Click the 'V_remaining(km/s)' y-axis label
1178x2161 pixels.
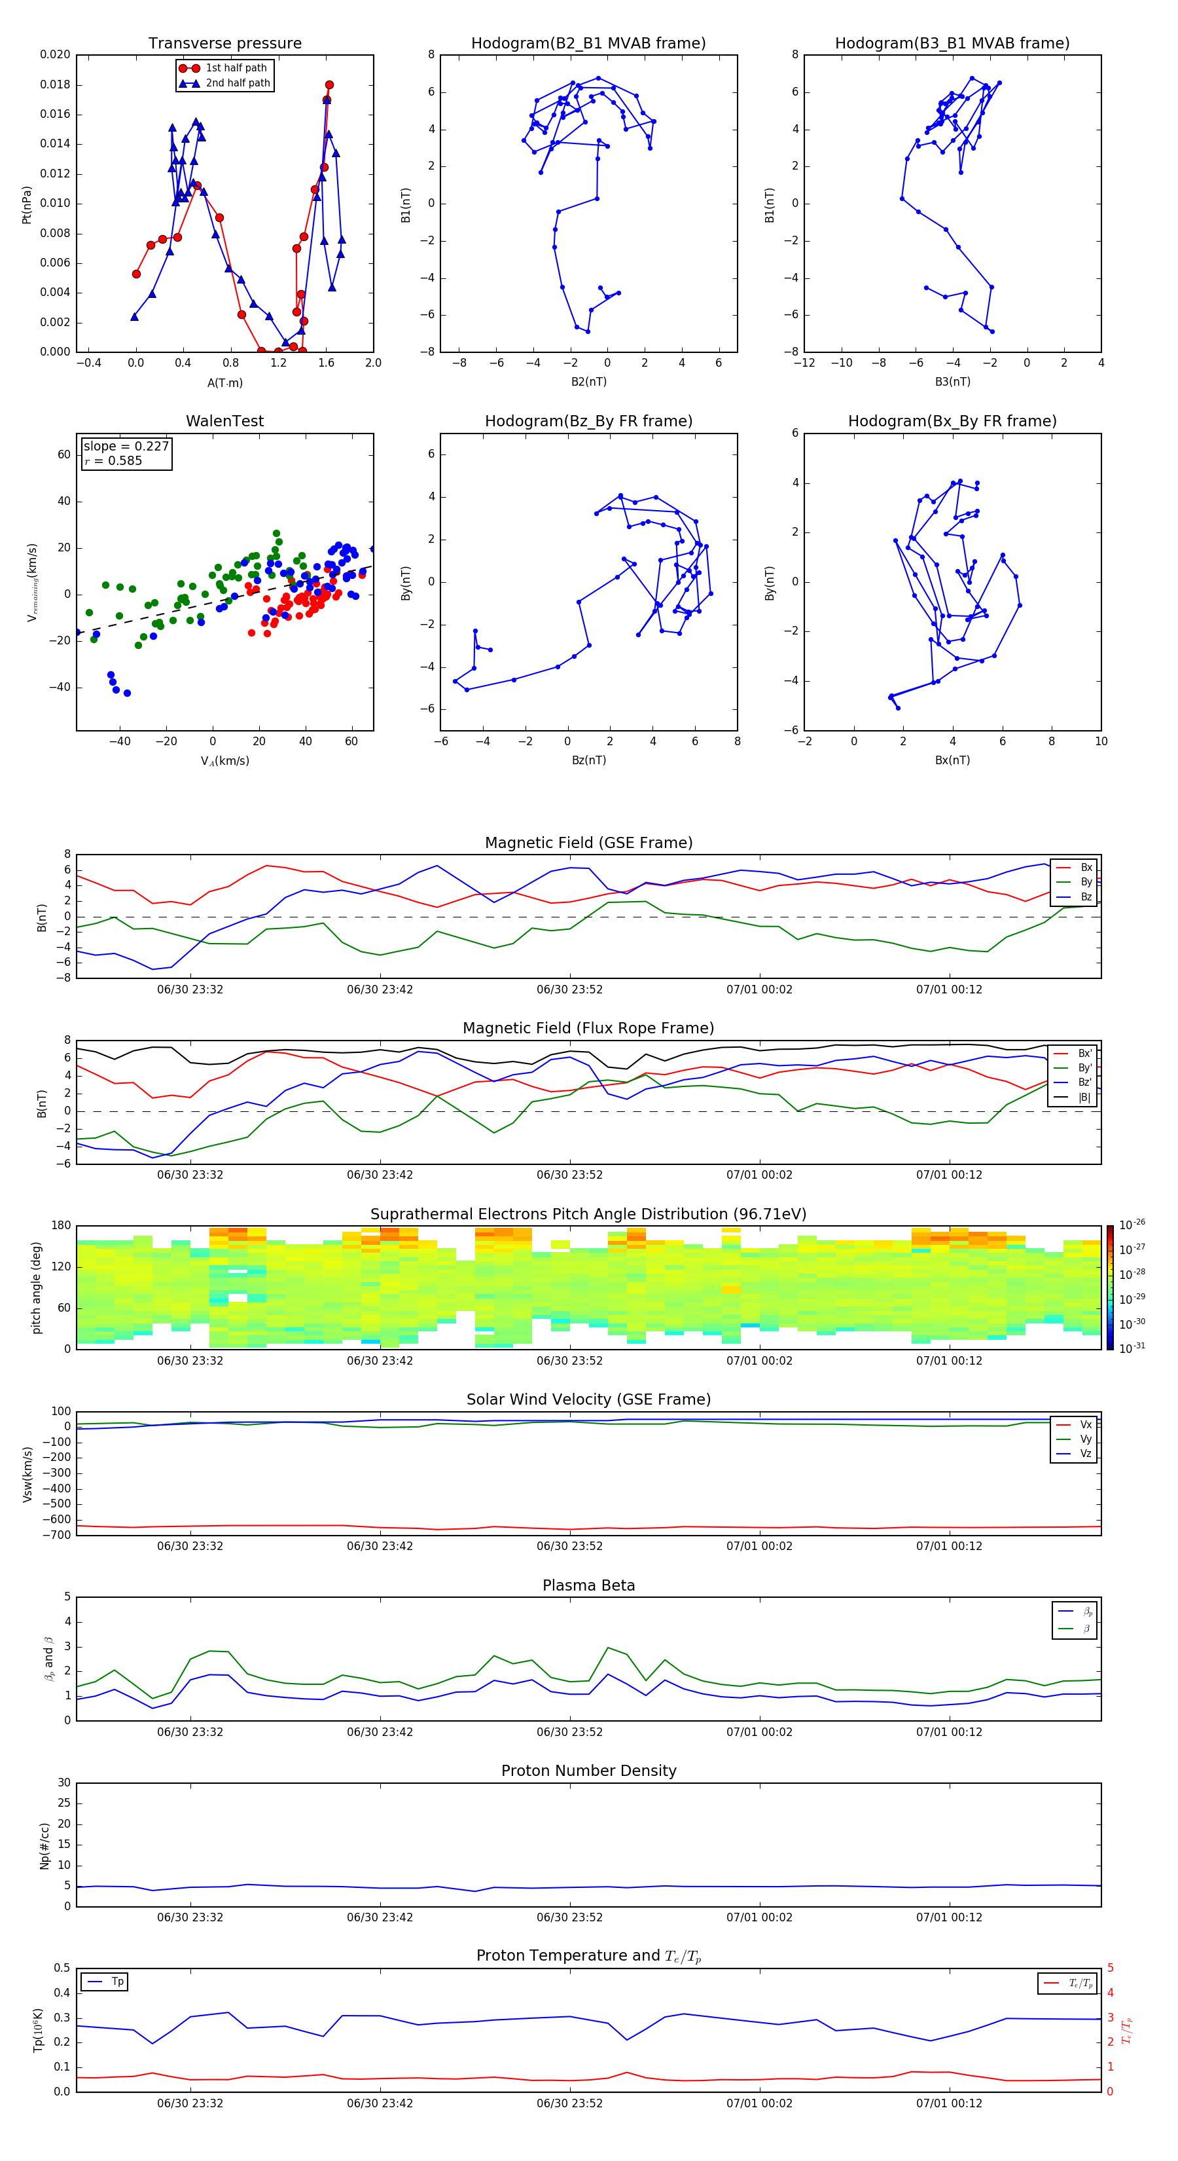click(32, 582)
